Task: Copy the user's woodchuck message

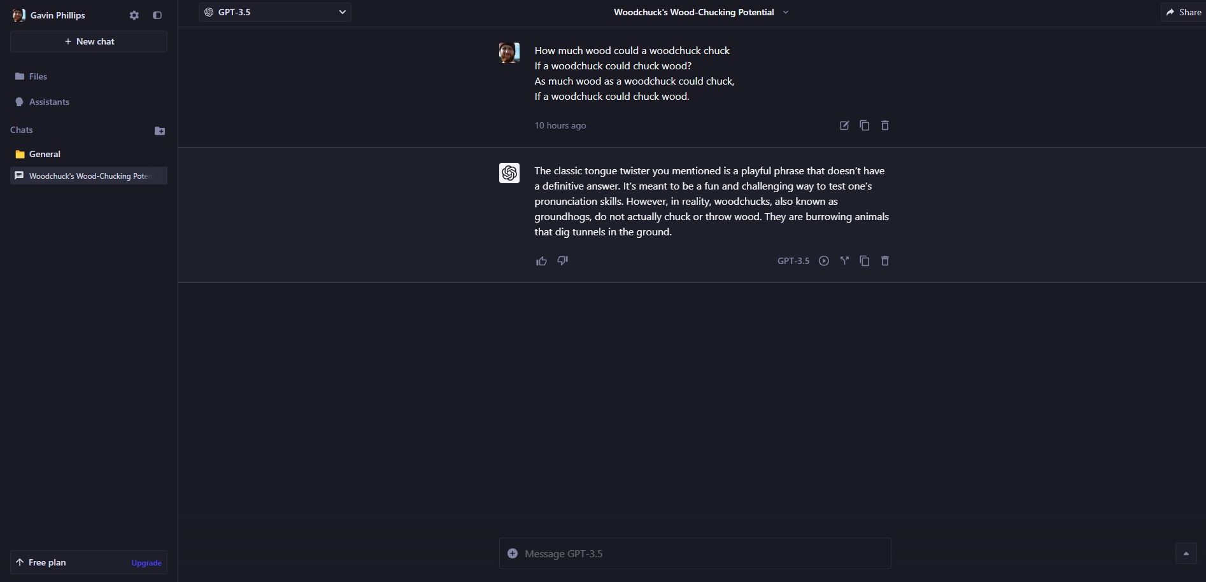Action: pos(864,125)
